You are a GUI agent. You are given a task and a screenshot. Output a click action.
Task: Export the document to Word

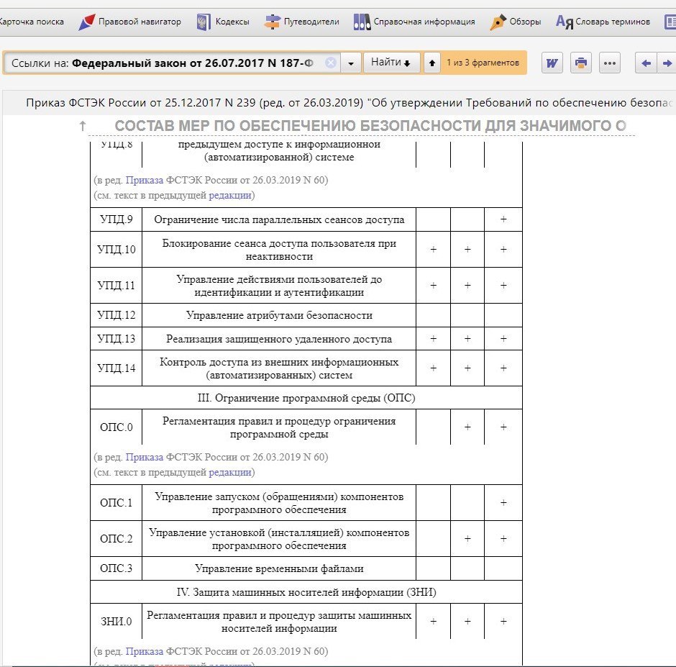(x=552, y=63)
